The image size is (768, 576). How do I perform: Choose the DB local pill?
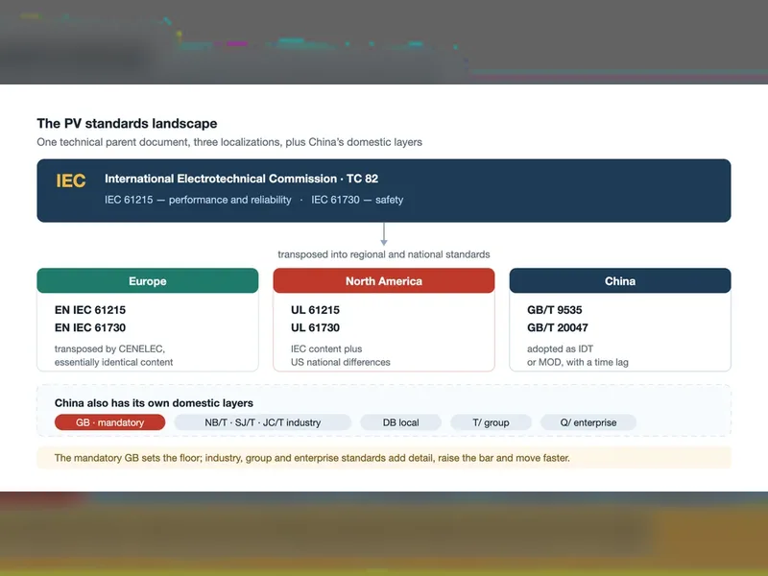(x=400, y=422)
